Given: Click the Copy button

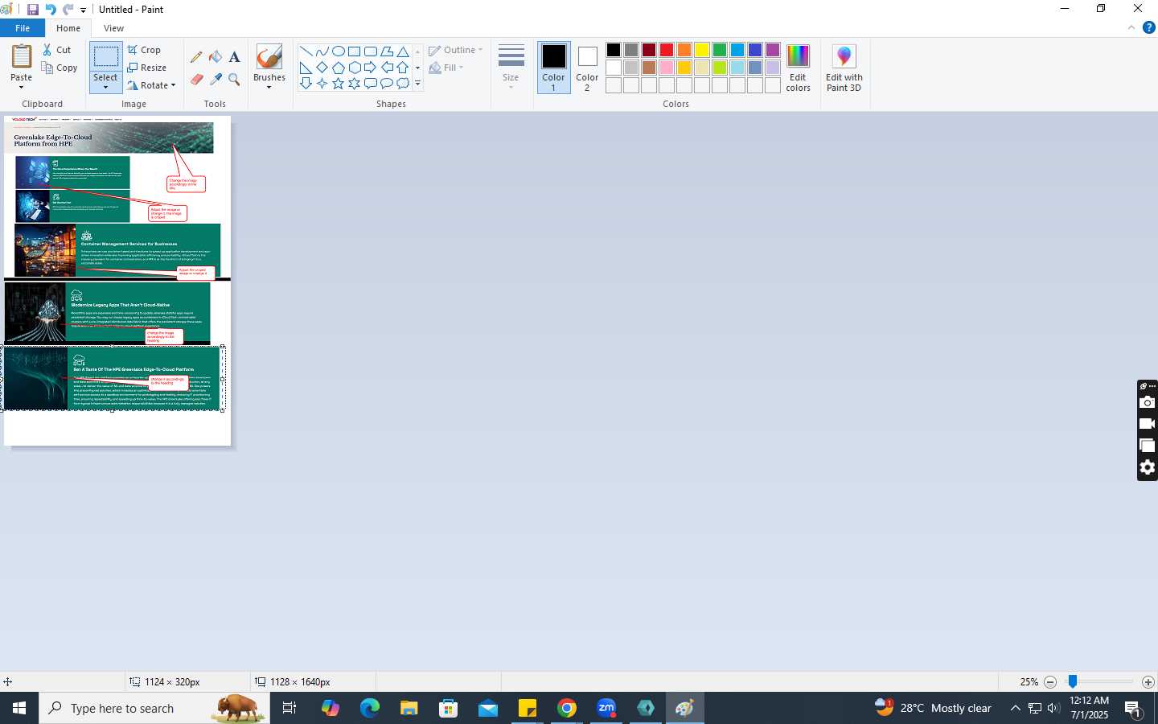Looking at the screenshot, I should (60, 68).
